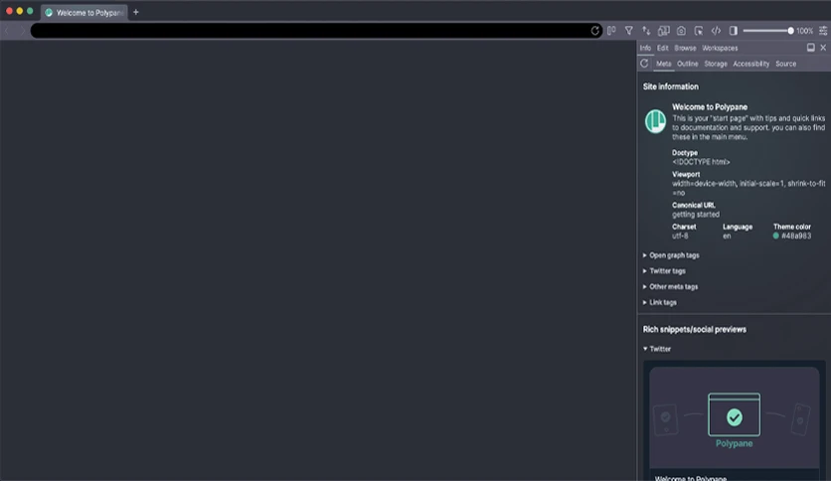Click the #48a983 theme color swatch
This screenshot has width=831, height=481.
click(776, 236)
